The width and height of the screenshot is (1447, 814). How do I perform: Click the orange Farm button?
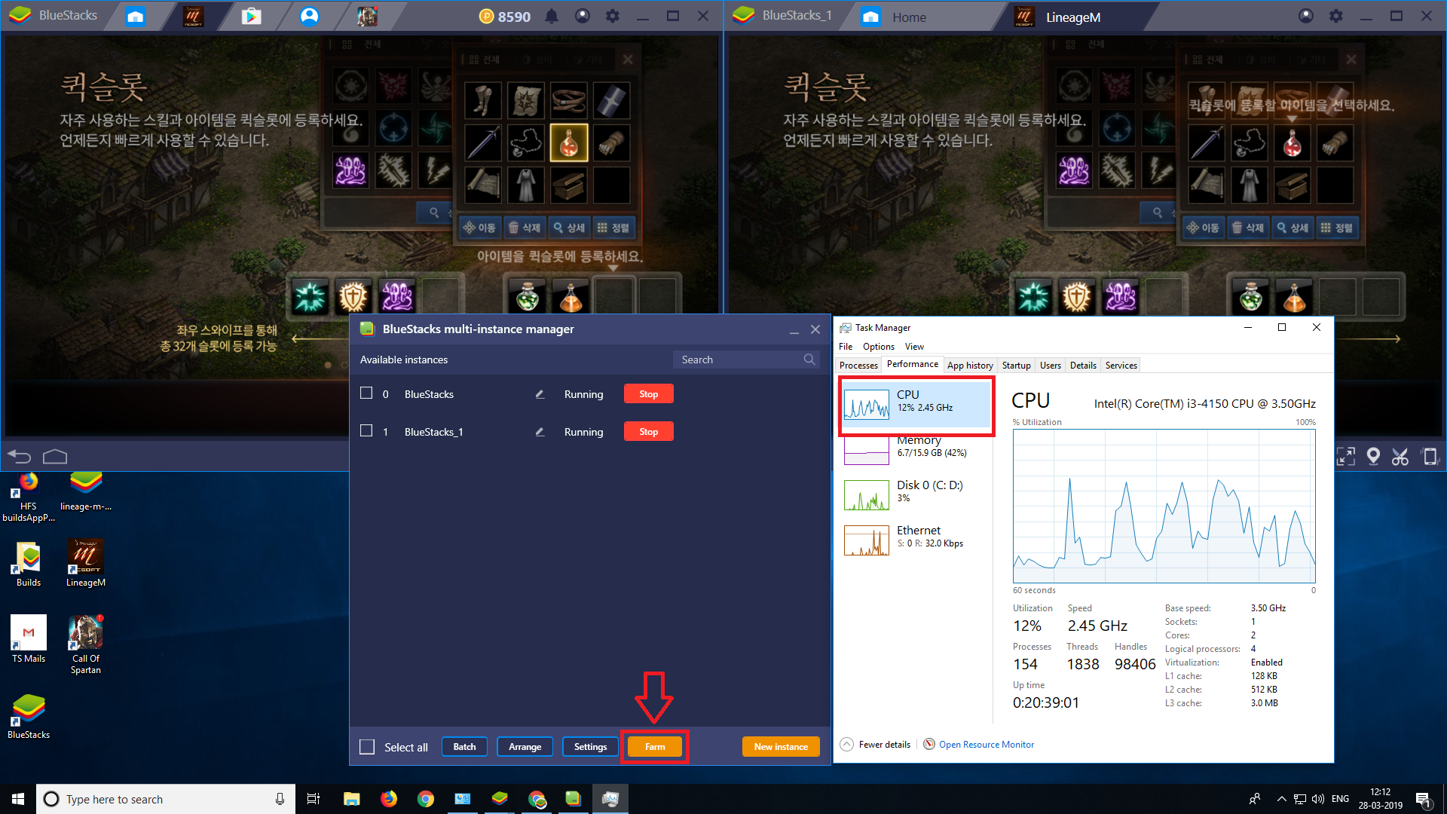654,747
